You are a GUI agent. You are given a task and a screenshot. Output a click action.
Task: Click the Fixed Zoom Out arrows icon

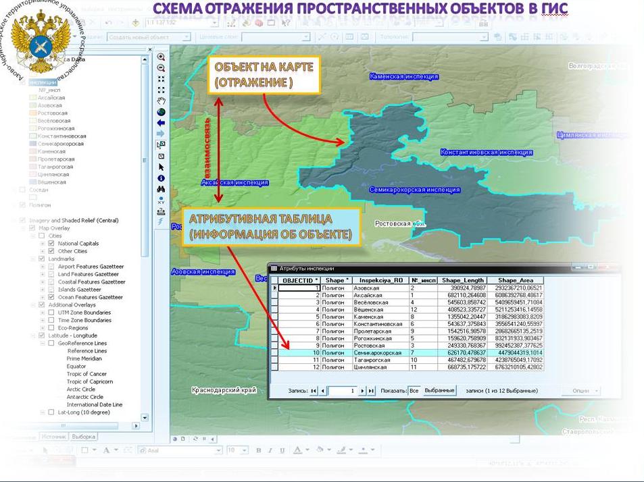click(161, 90)
